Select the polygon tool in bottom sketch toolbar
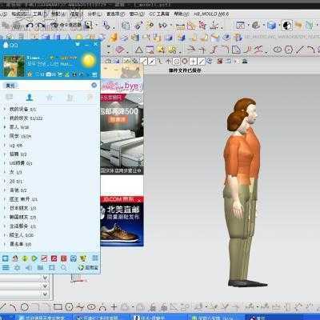The width and height of the screenshot is (320, 320). (x=69, y=307)
